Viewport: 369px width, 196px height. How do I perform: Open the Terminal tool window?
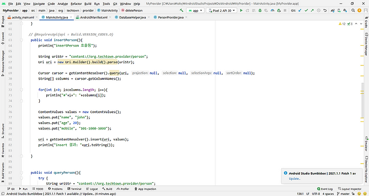click(74, 189)
